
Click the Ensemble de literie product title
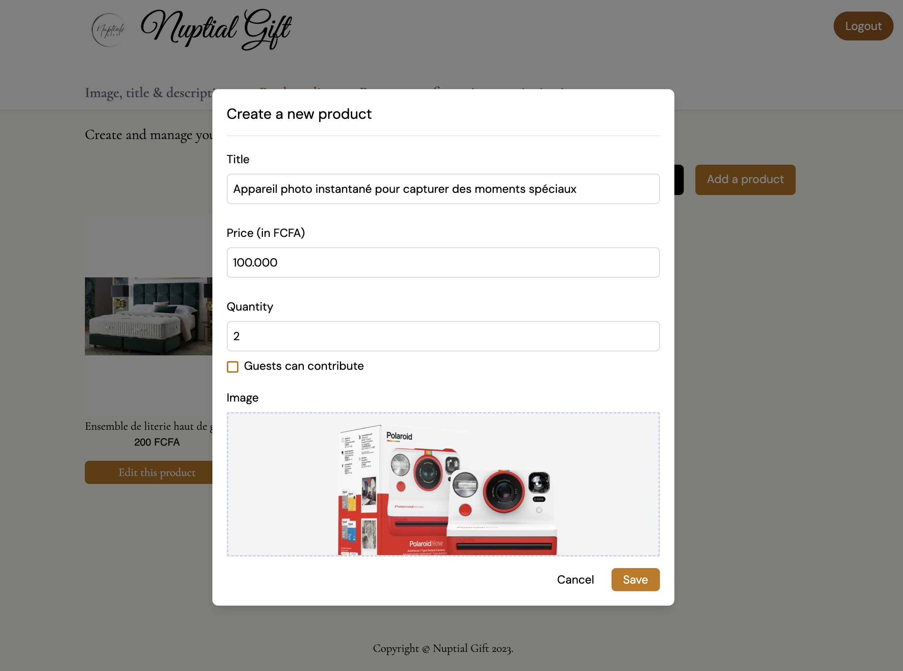tap(149, 426)
